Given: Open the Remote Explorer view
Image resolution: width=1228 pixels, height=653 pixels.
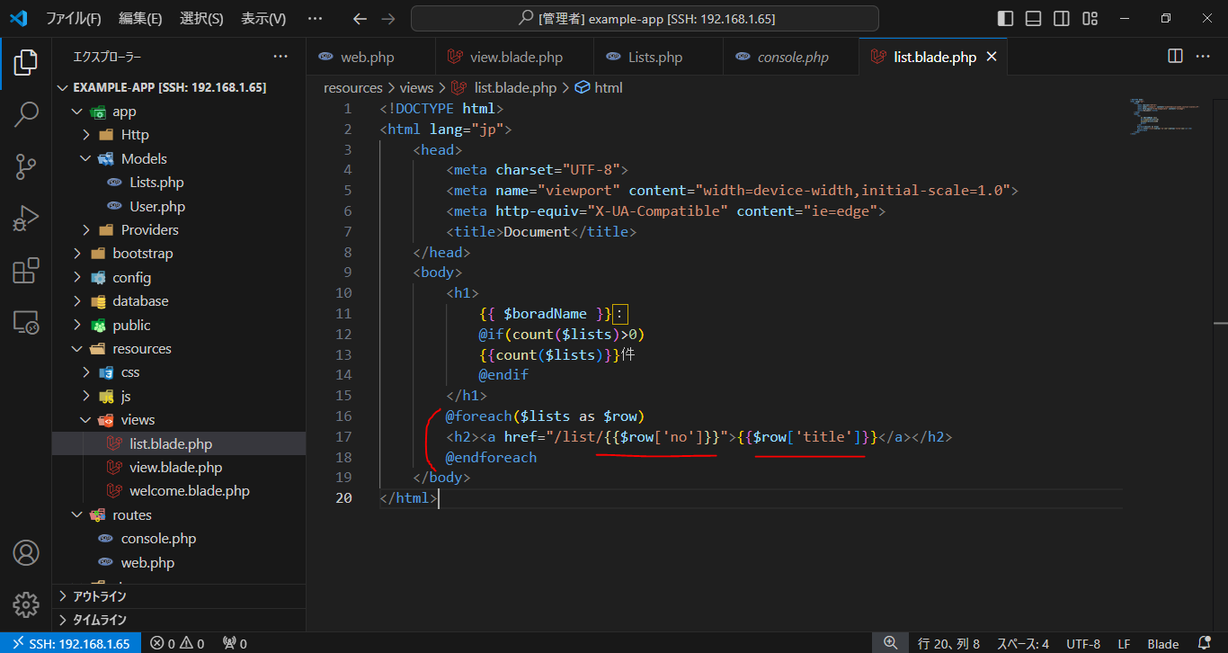Looking at the screenshot, I should pos(26,323).
